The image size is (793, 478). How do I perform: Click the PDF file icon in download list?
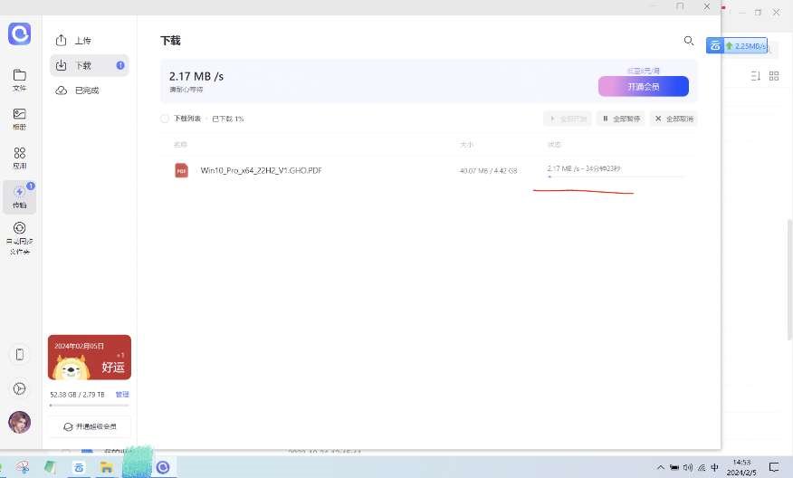(182, 170)
